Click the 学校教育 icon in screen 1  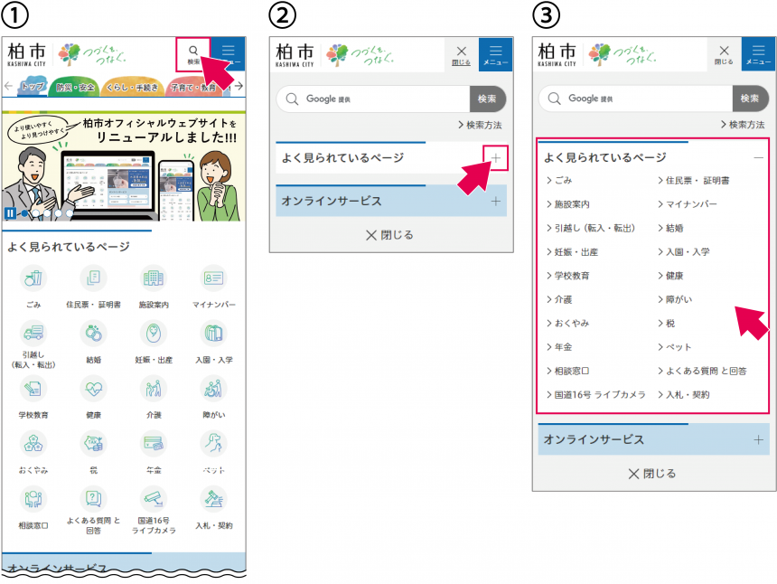click(33, 388)
